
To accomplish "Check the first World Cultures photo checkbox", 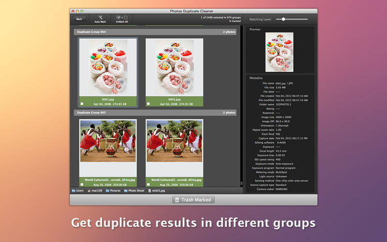I will coord(82,185).
